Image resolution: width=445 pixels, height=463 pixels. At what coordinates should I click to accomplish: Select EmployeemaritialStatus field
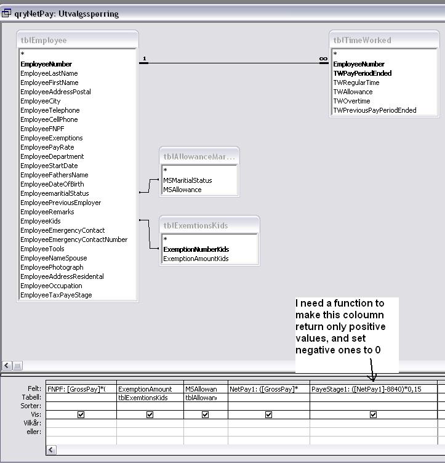click(78, 193)
